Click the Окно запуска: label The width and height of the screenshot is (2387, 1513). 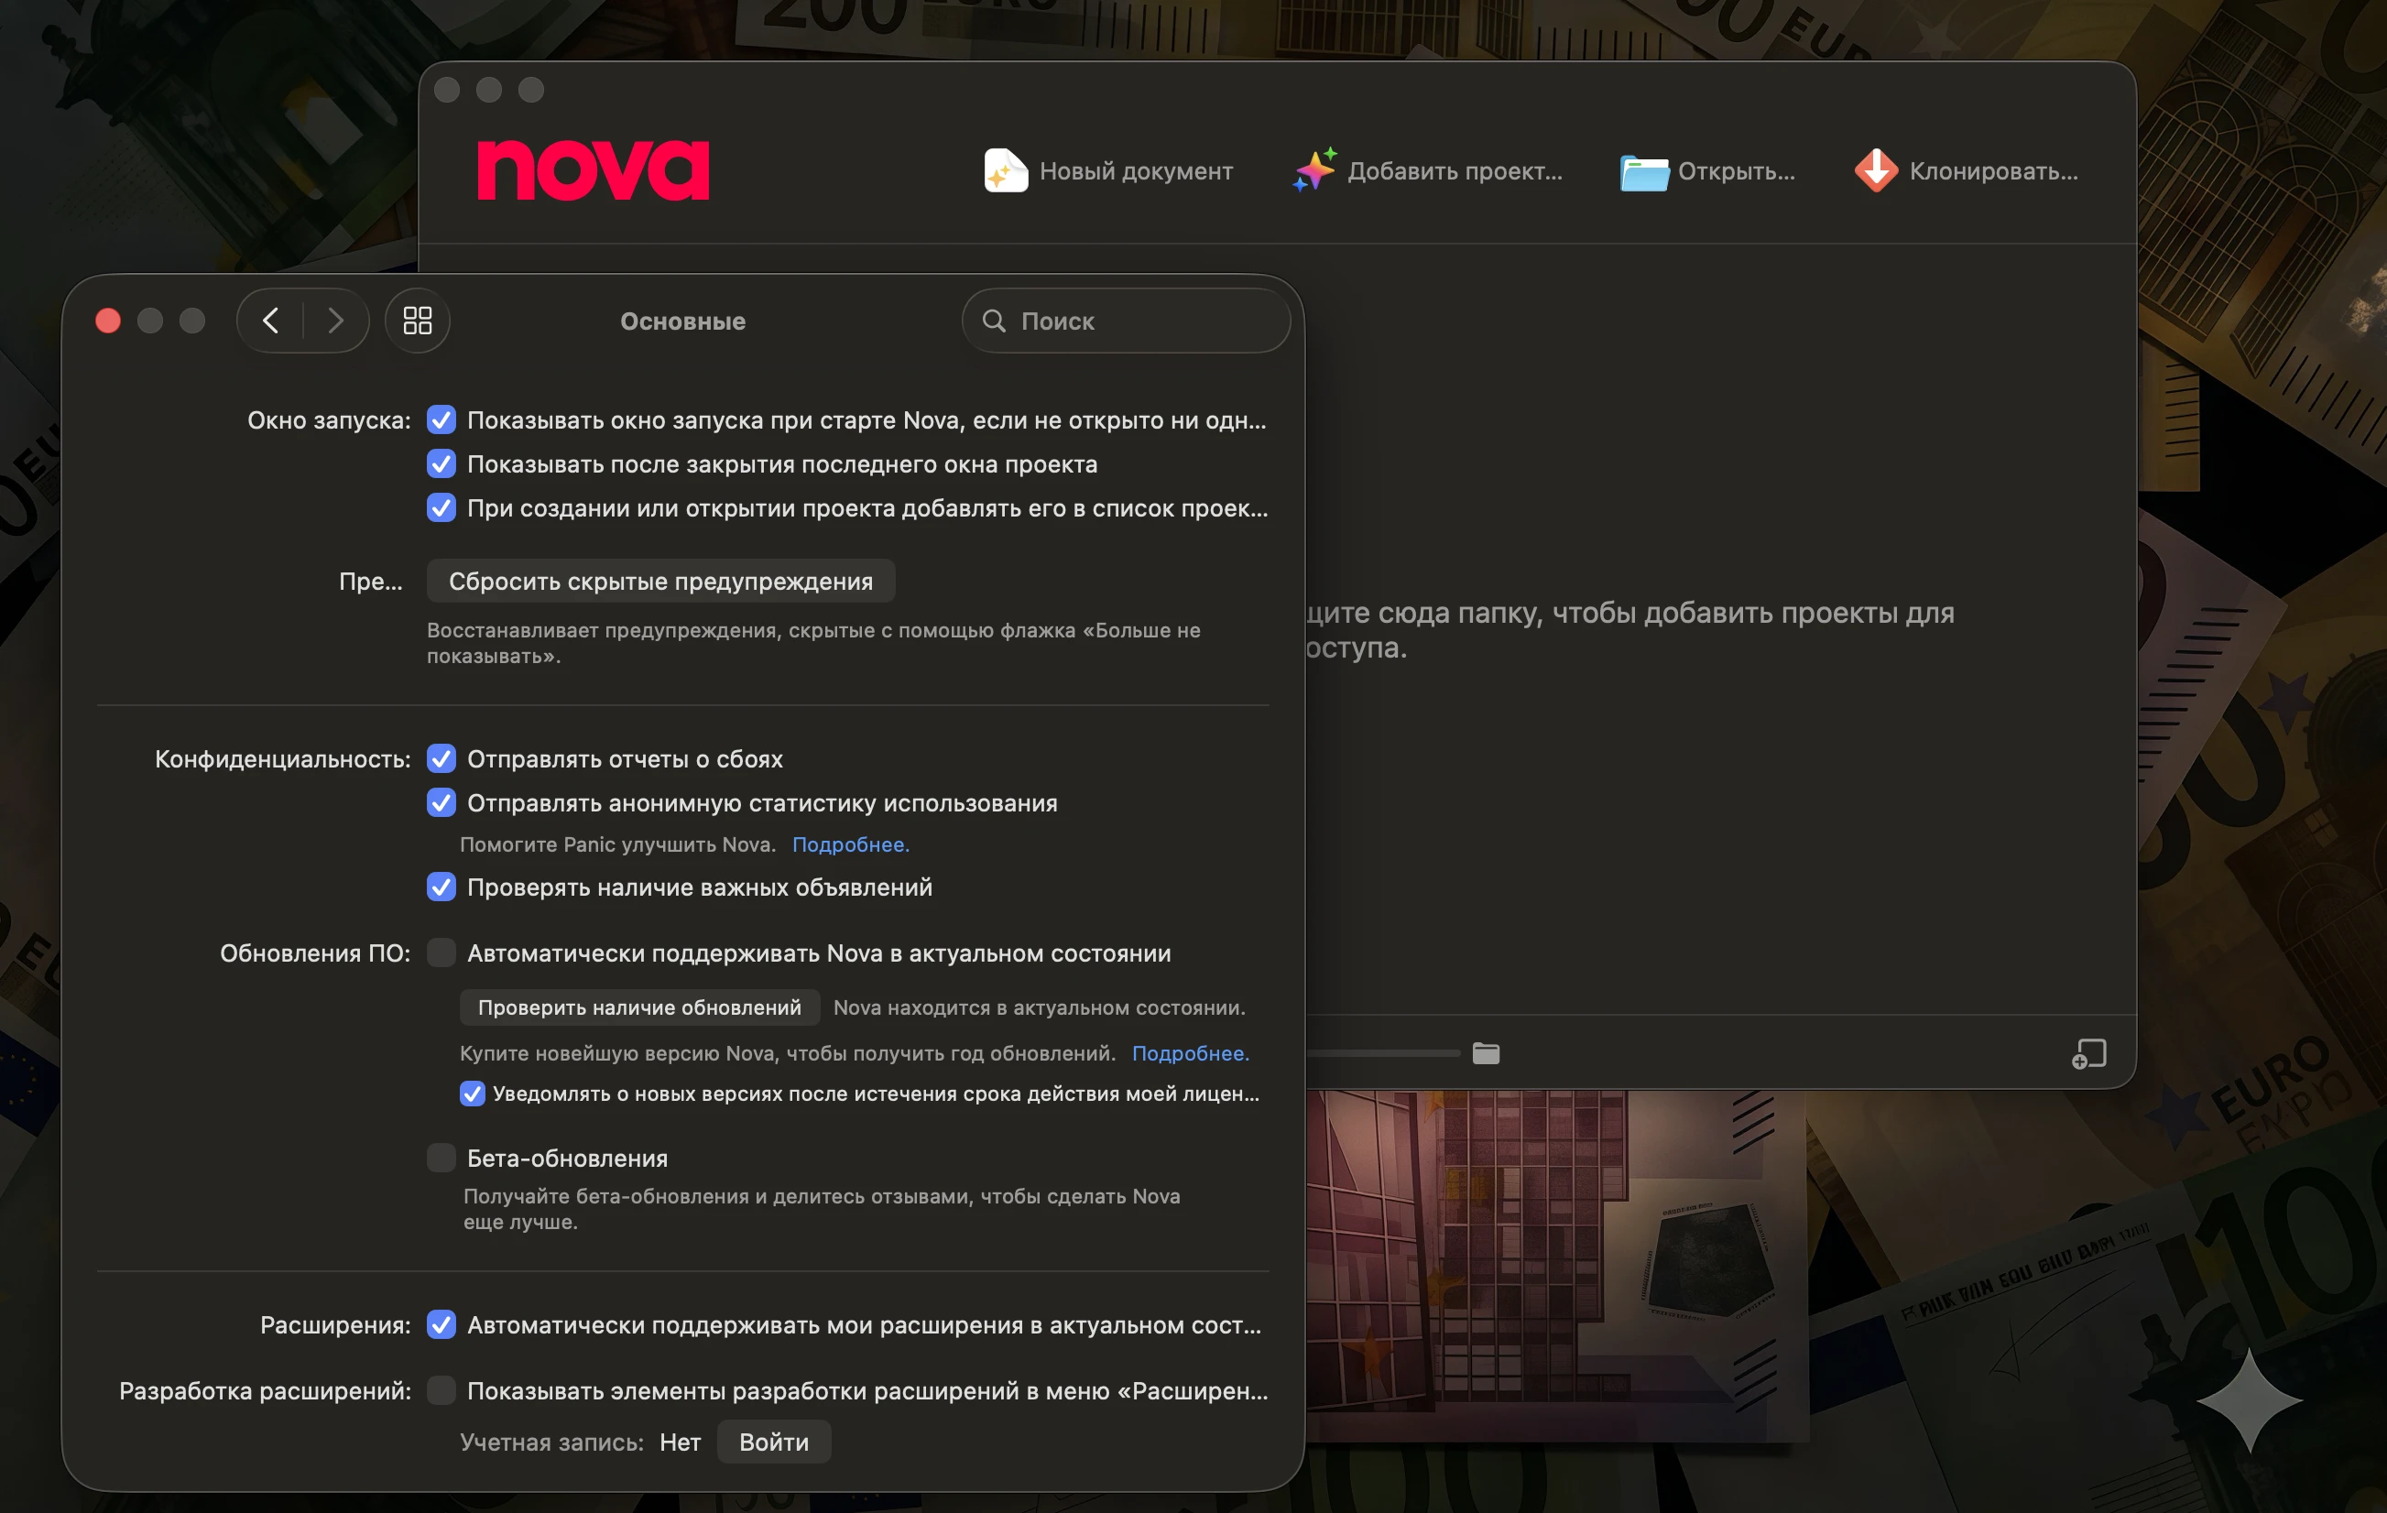tap(329, 420)
